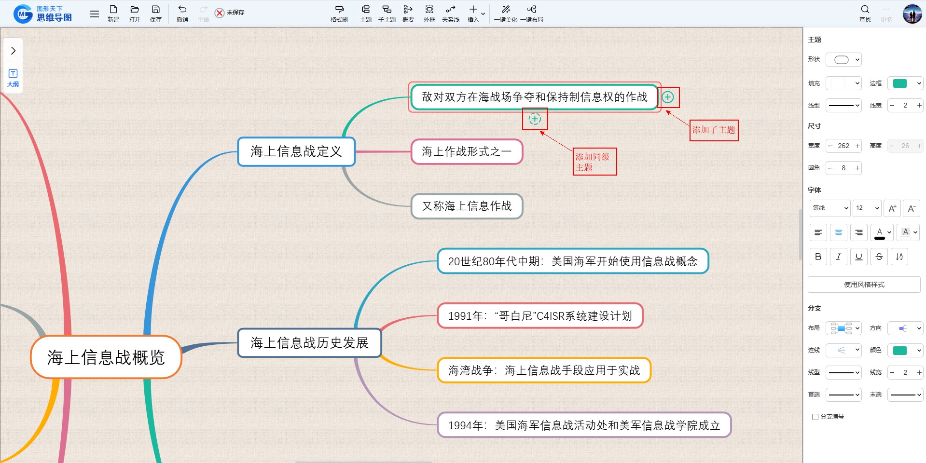Click the undo (撤销) icon
This screenshot has width=926, height=463.
pos(182,13)
